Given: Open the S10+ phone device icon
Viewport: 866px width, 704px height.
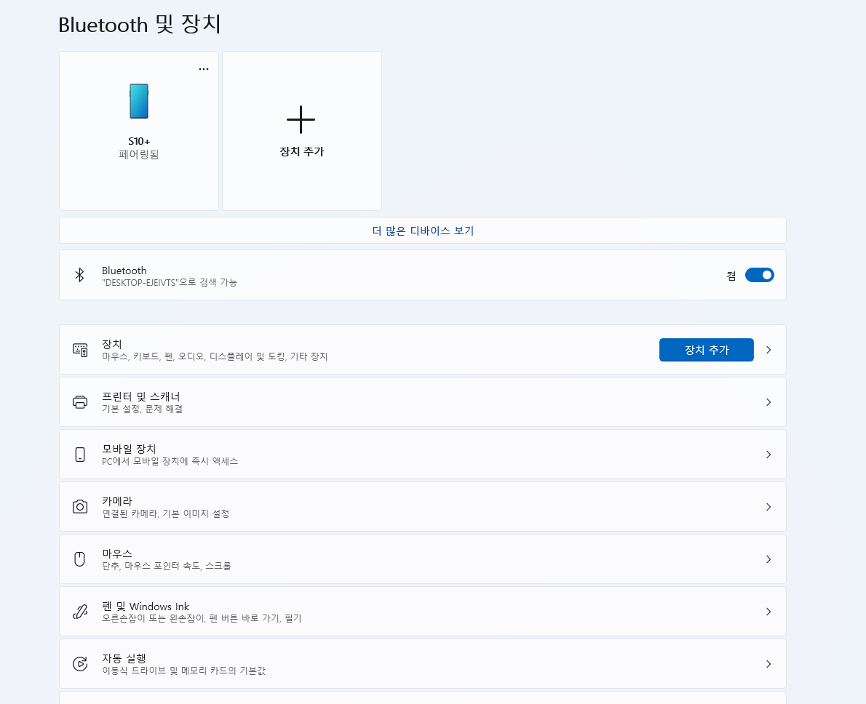Looking at the screenshot, I should pyautogui.click(x=138, y=101).
